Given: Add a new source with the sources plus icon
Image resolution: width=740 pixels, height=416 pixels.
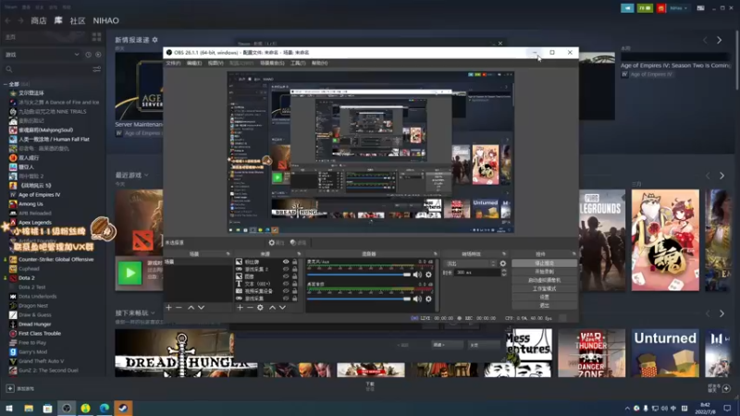Looking at the screenshot, I should coord(240,308).
